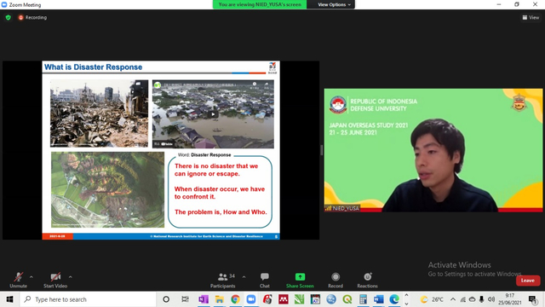Click the 'What is Disaster Response' slide title
The height and width of the screenshot is (307, 545).
[x=93, y=67]
